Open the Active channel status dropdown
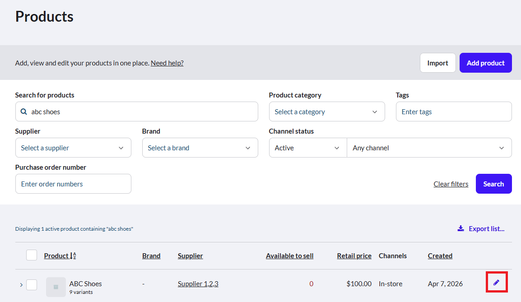The height and width of the screenshot is (302, 521). [308, 148]
